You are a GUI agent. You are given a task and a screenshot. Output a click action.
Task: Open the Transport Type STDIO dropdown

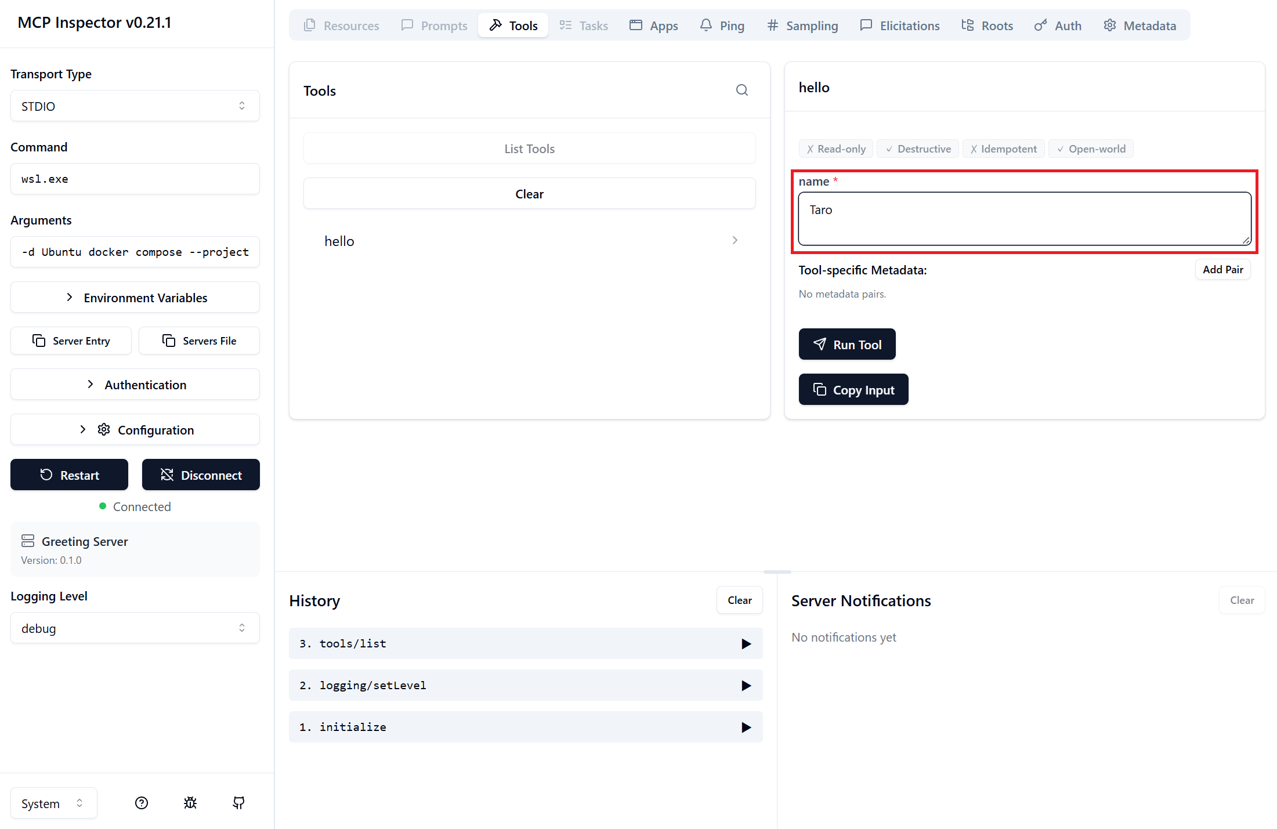(x=135, y=106)
